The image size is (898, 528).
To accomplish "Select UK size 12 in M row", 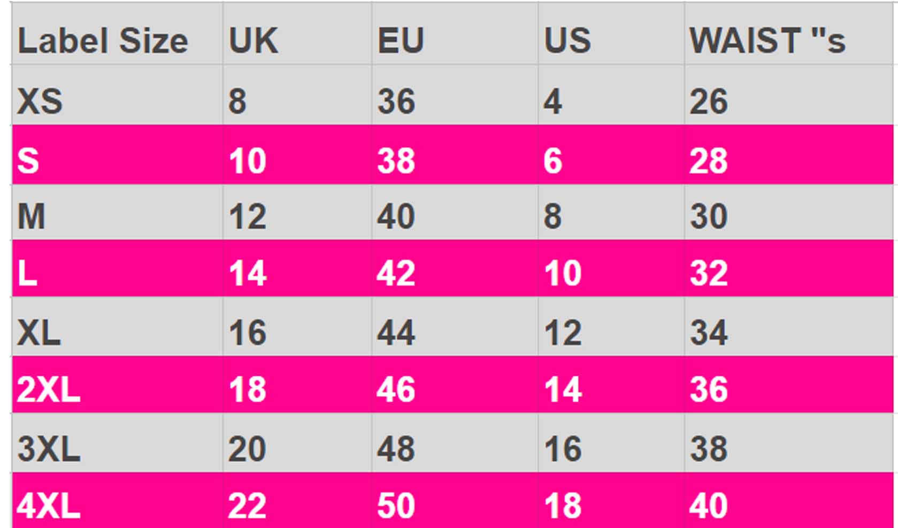I will pyautogui.click(x=247, y=216).
